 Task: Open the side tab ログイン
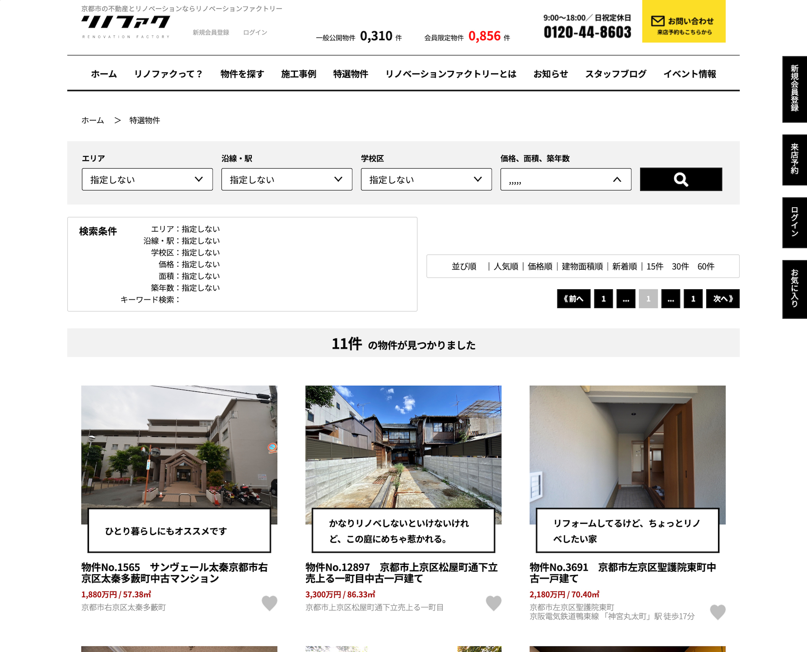click(794, 223)
